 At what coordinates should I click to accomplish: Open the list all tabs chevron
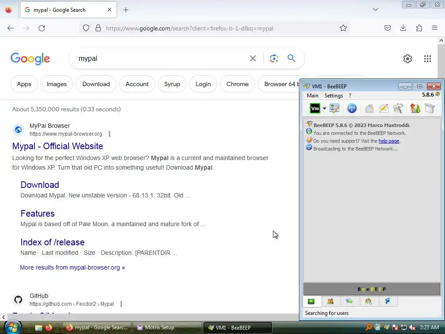(x=375, y=10)
